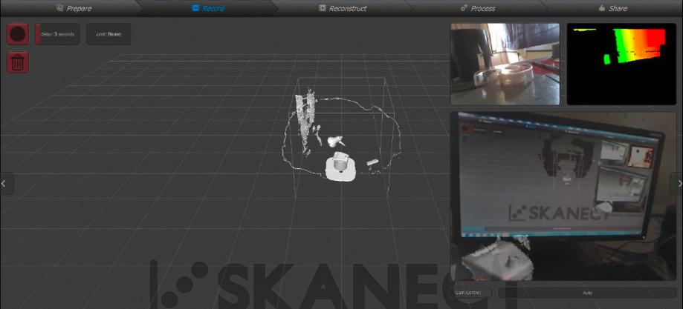Start recording with the red record button

17,34
